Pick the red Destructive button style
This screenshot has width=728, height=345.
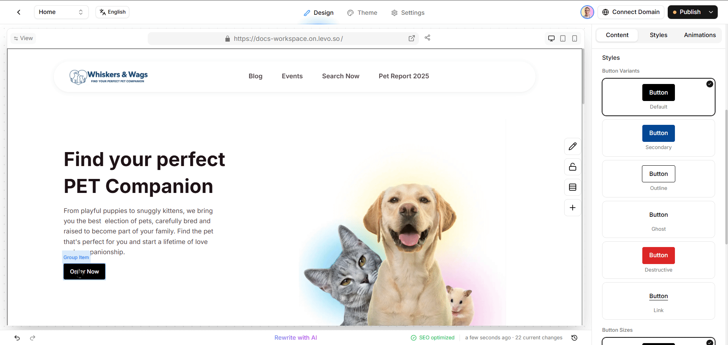pos(658,260)
